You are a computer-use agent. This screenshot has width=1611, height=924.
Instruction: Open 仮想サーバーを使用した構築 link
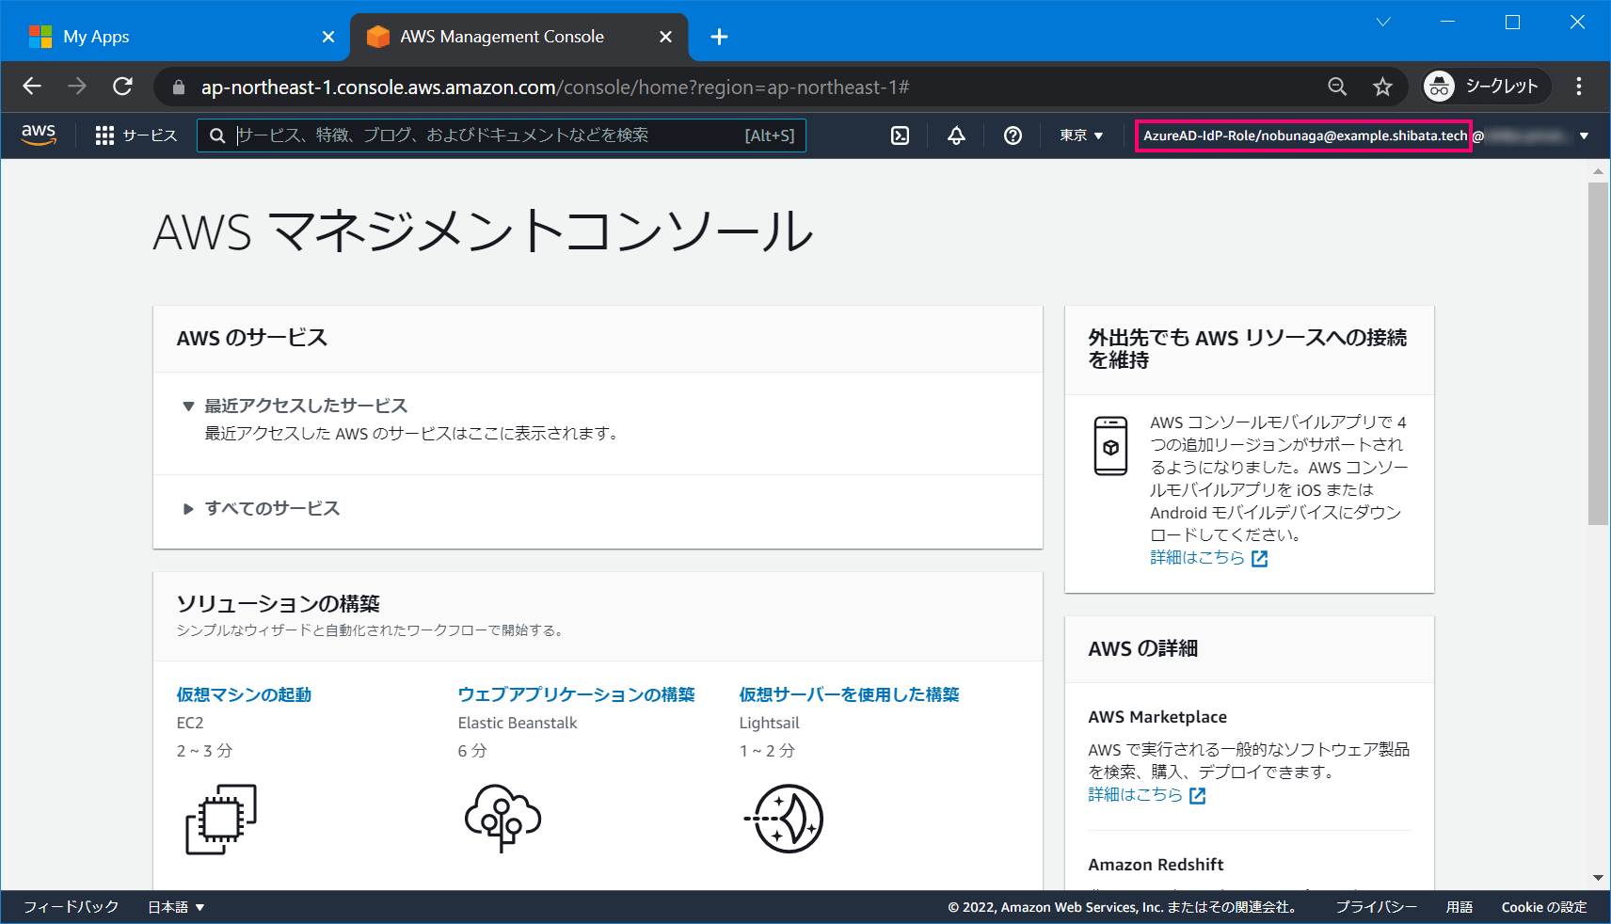(849, 694)
